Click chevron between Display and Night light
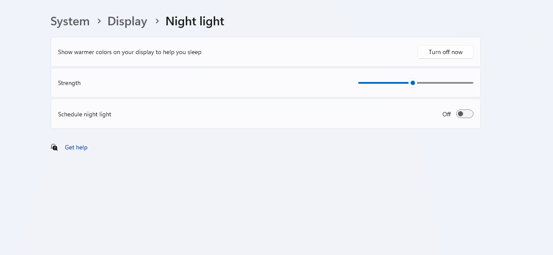The height and width of the screenshot is (255, 553). pos(157,21)
